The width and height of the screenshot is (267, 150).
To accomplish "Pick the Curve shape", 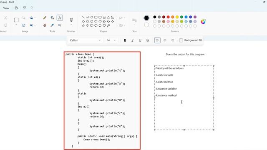I will [87, 17].
